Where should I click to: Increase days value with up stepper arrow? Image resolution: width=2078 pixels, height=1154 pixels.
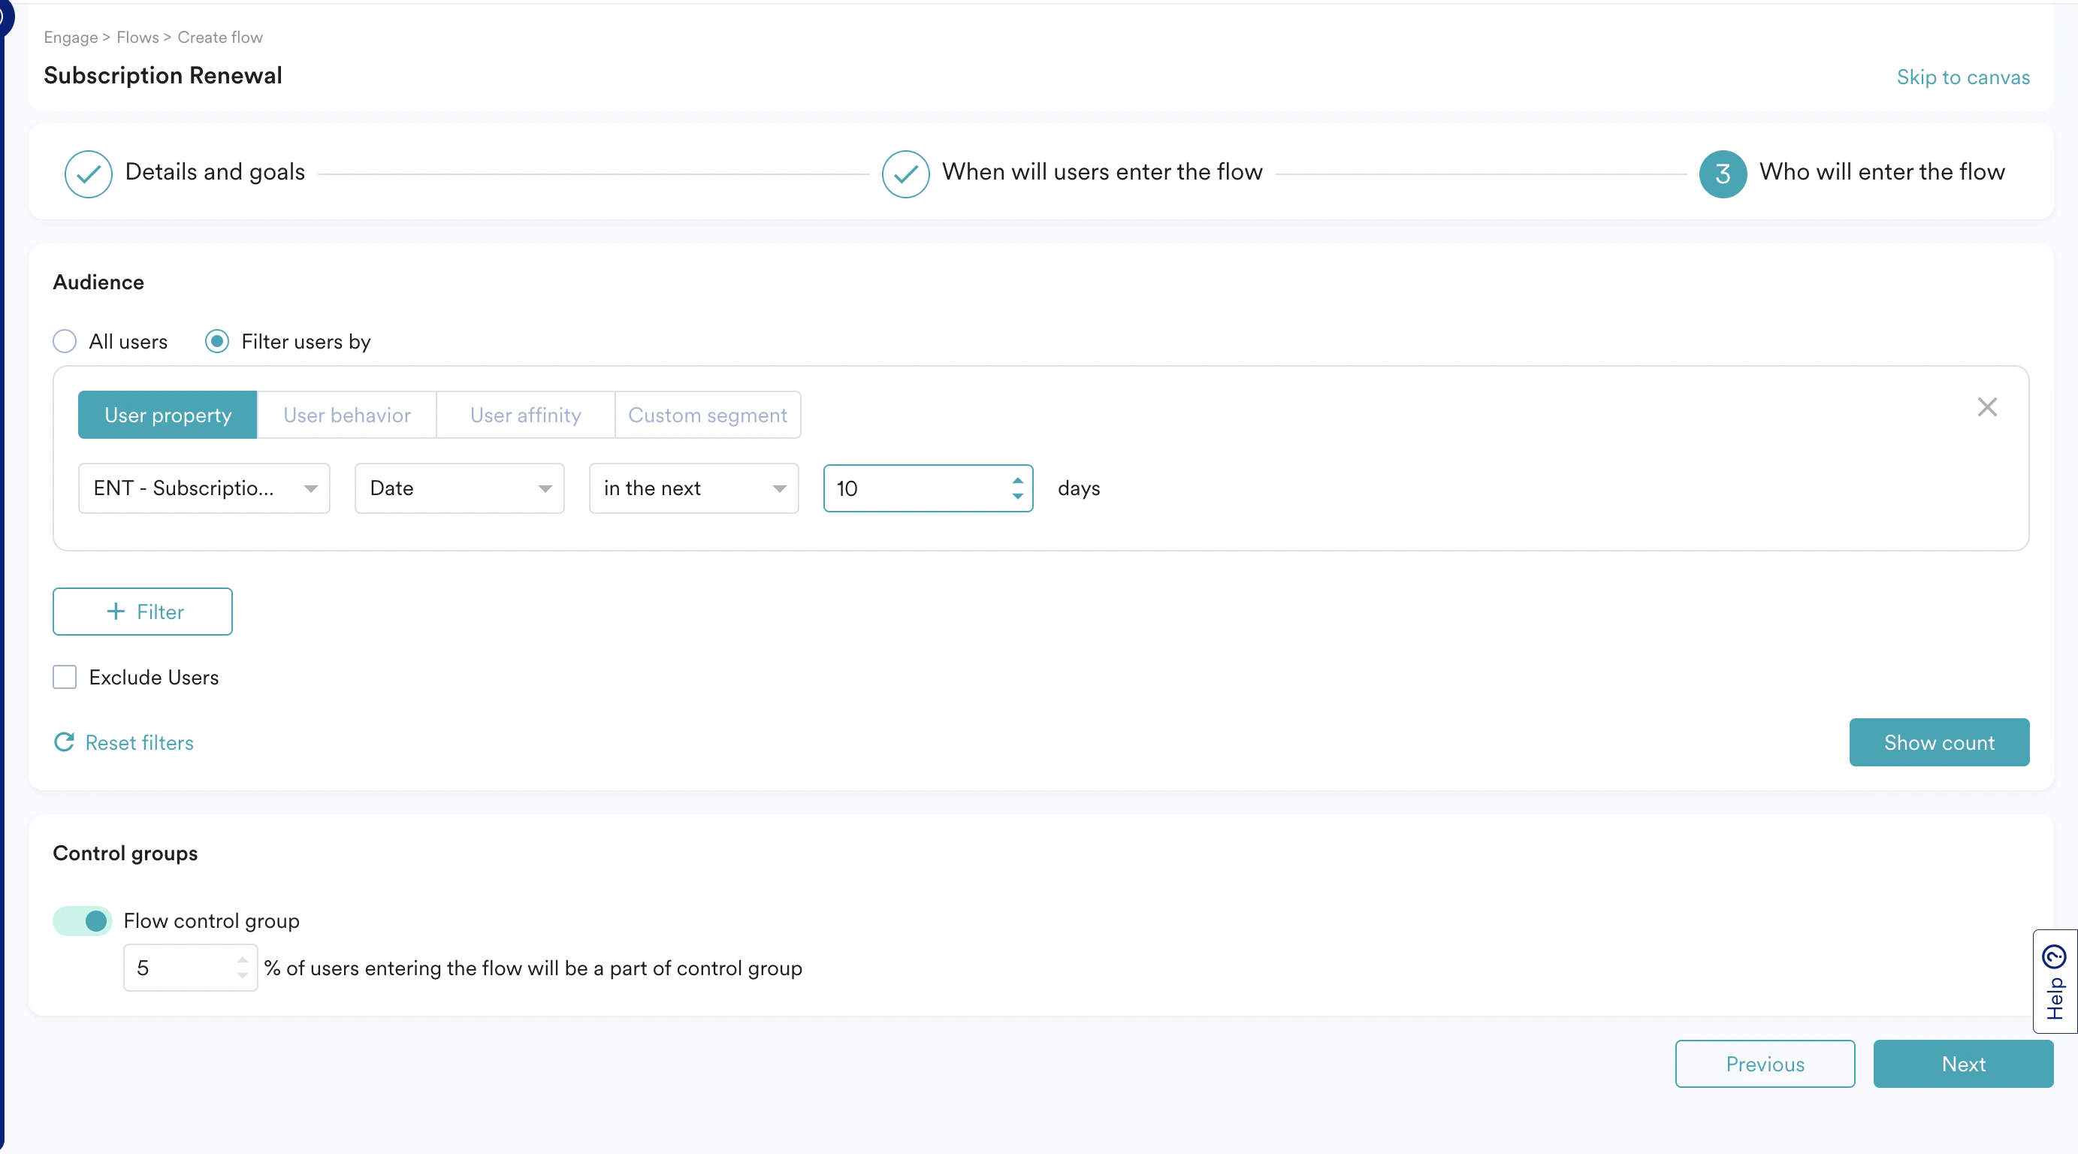point(1017,480)
